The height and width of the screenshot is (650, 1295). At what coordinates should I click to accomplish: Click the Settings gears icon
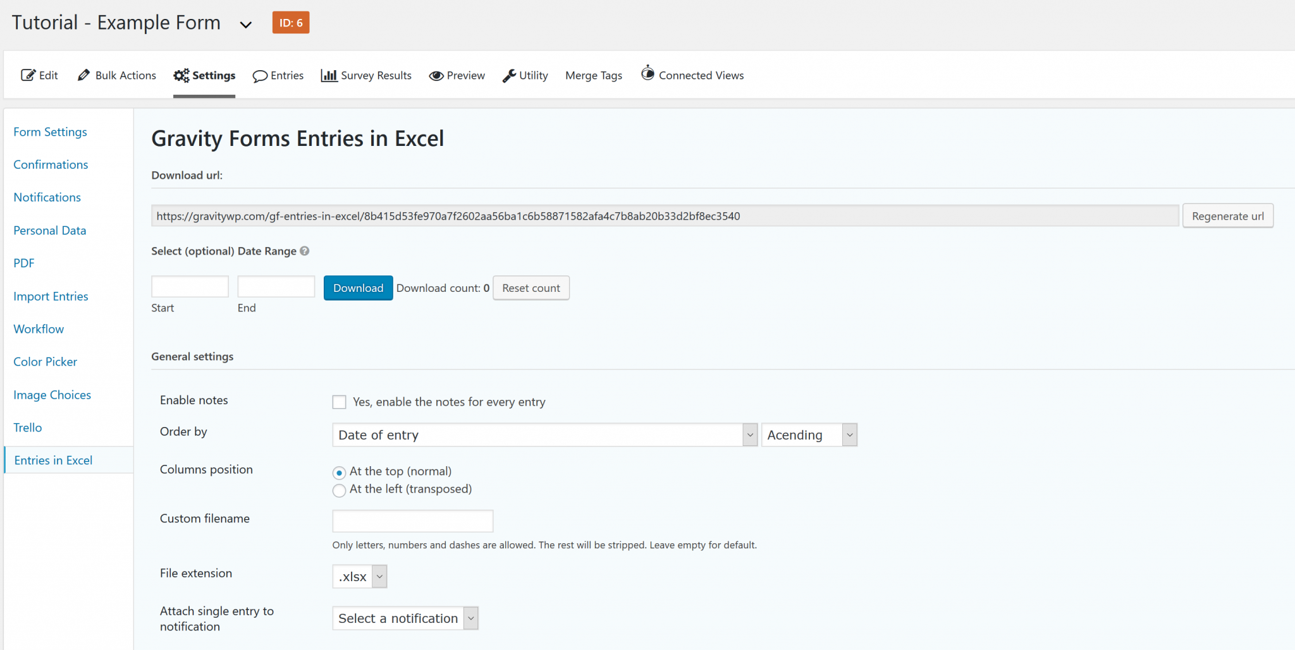[181, 75]
